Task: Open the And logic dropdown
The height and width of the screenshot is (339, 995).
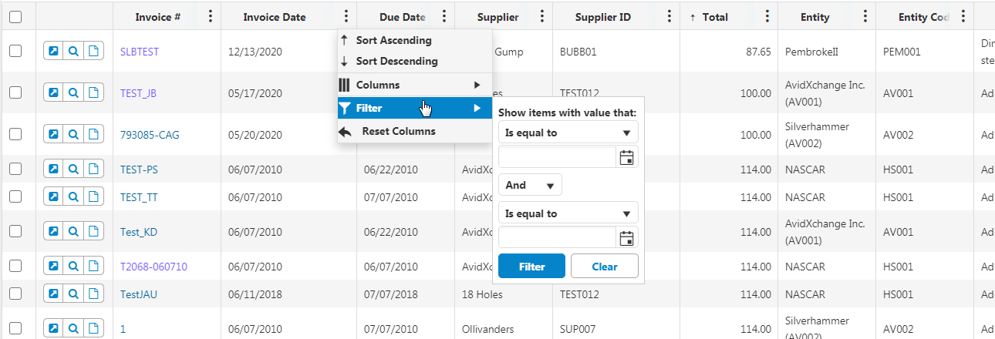Action: pos(531,185)
